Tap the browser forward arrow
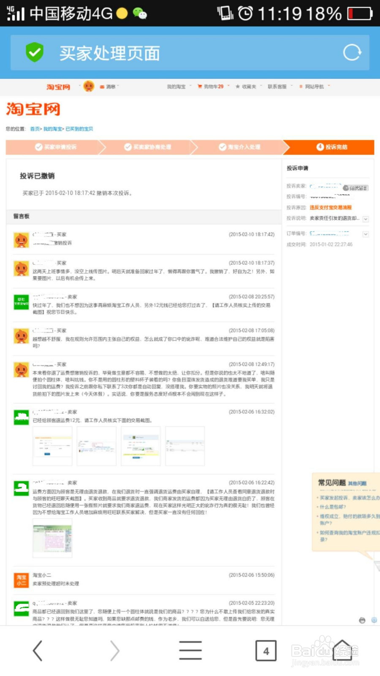This screenshot has width=380, height=676. [114, 650]
